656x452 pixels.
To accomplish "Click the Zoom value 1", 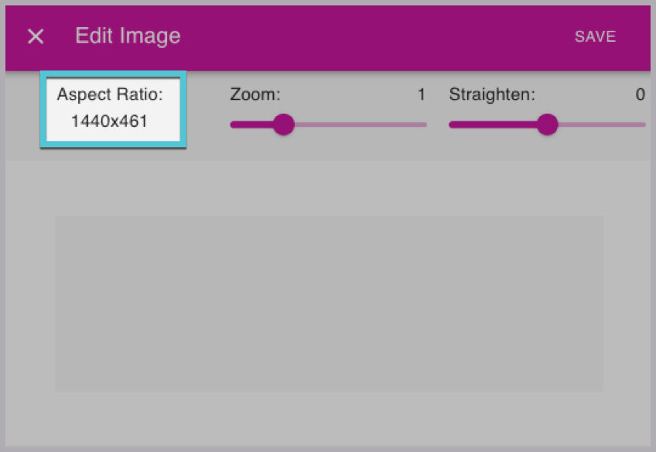I will point(422,95).
